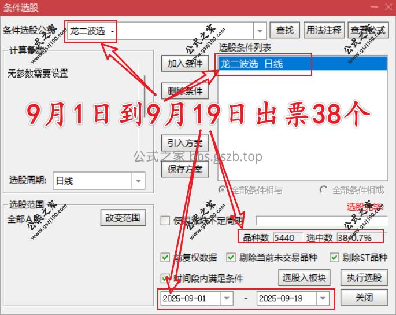
Task: Click the progress bar under 选股完毕
Action: (x=322, y=221)
